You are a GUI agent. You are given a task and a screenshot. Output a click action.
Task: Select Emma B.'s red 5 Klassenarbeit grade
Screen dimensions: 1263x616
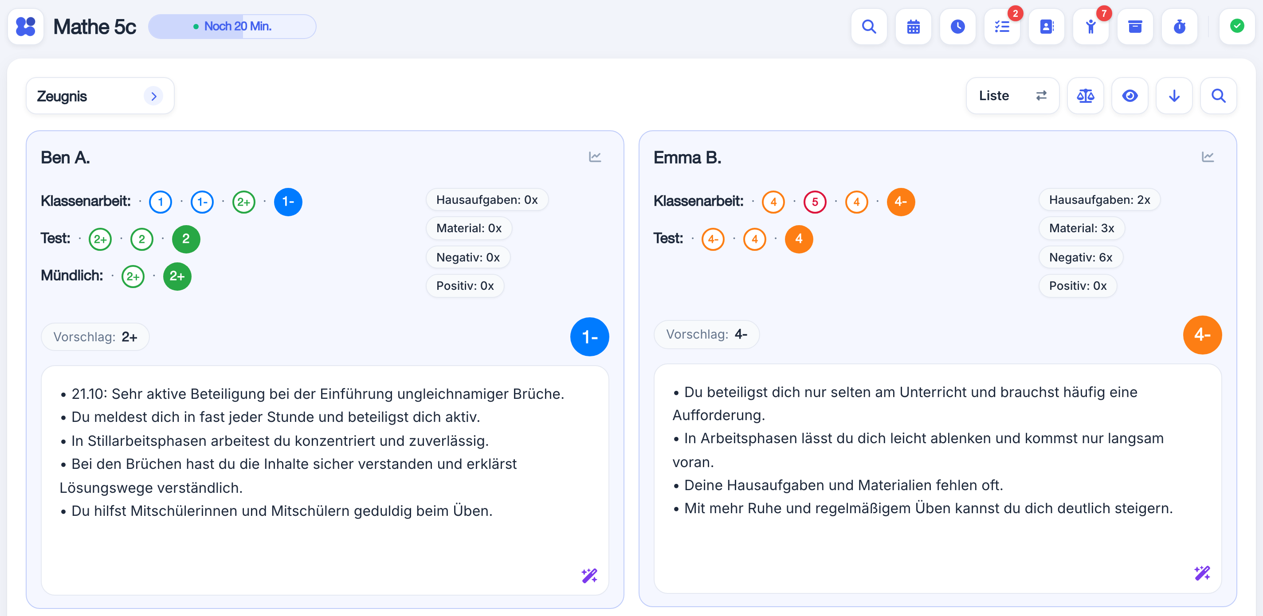815,202
